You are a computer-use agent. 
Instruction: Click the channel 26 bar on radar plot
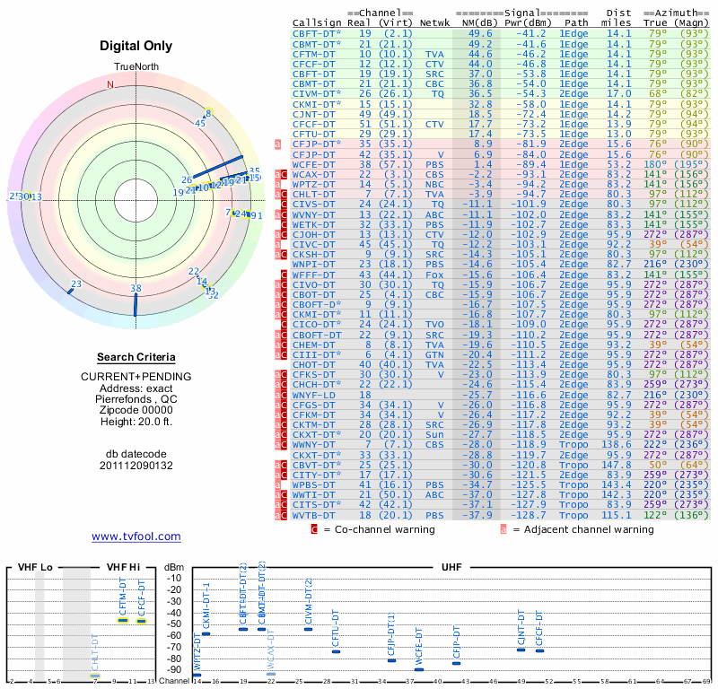pyautogui.click(x=218, y=167)
